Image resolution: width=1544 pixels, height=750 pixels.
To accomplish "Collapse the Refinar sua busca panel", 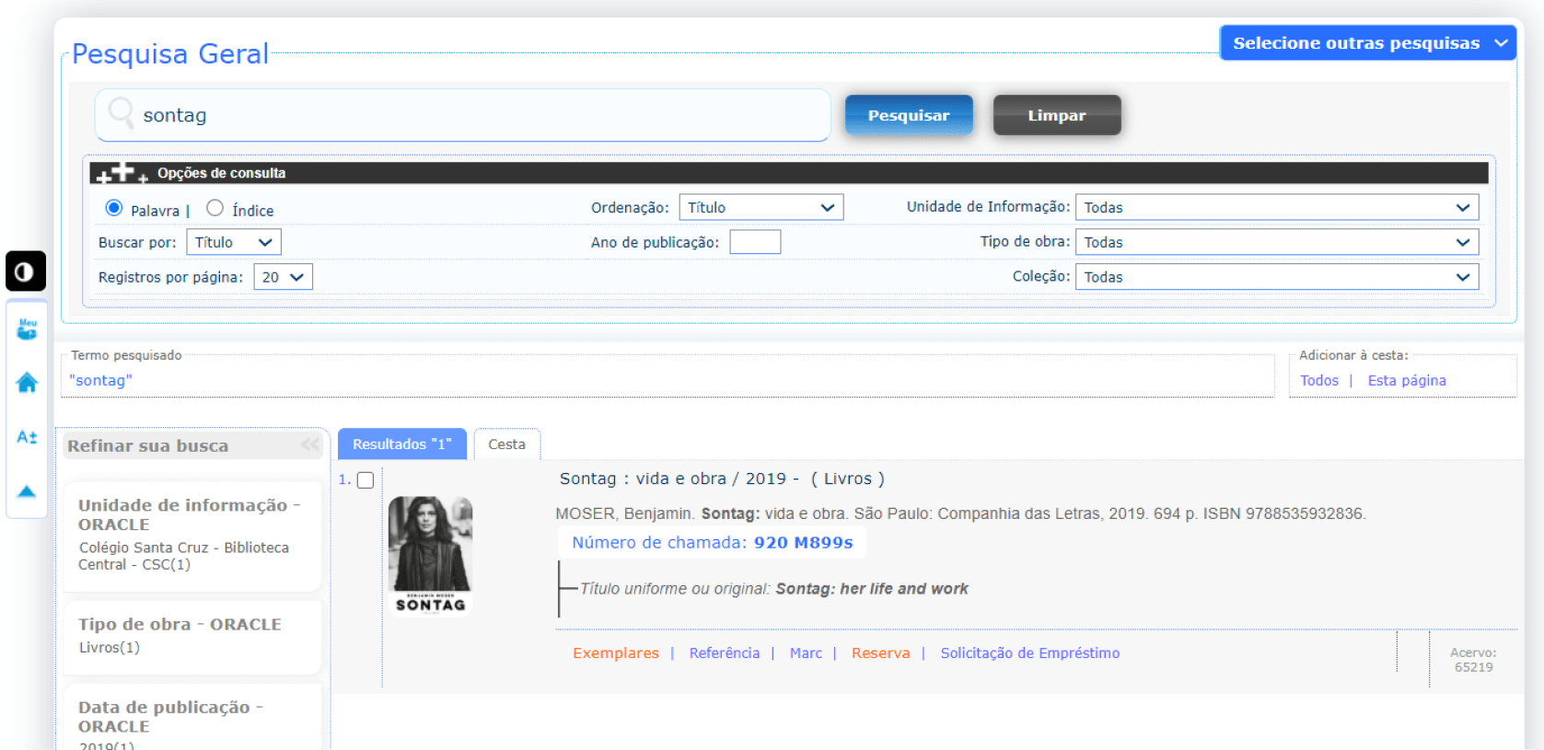I will coord(310,445).
